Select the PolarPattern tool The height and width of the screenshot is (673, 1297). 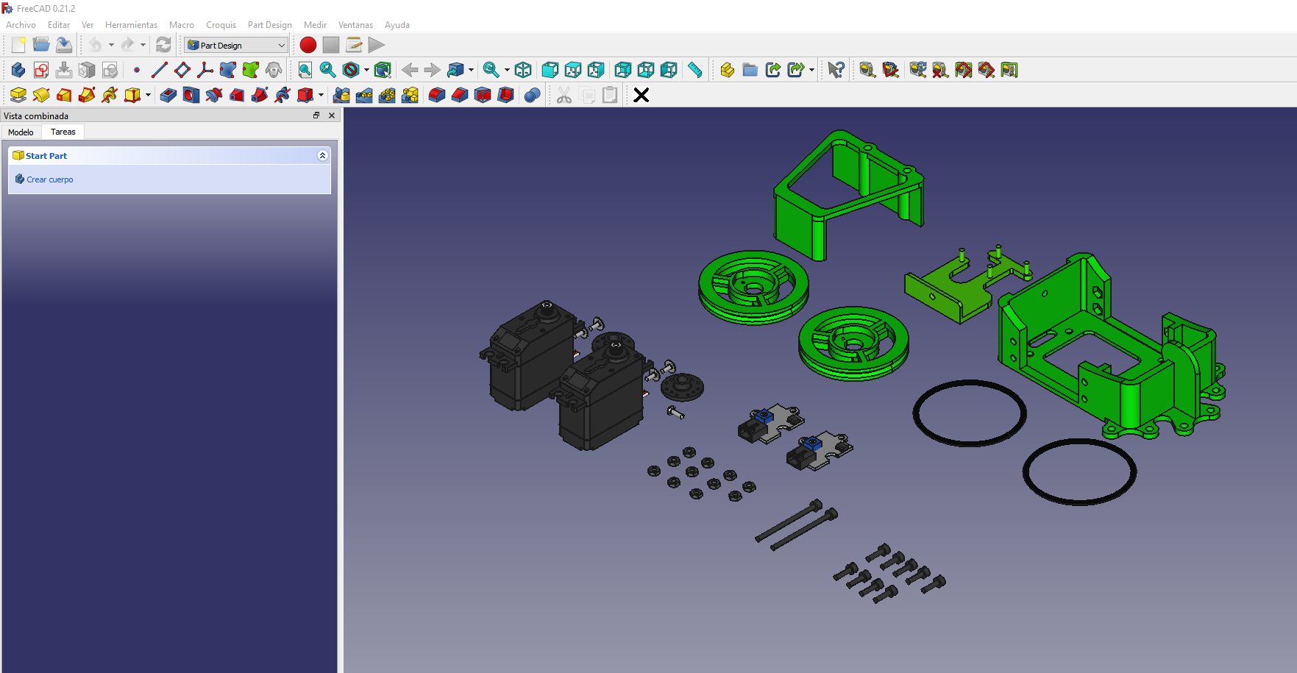click(387, 95)
